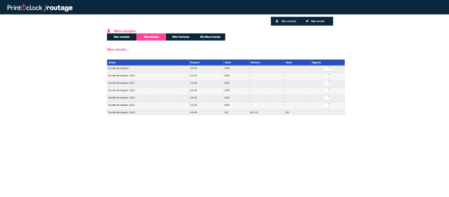Click the 2000 stock value in the 2022 row

227,90
